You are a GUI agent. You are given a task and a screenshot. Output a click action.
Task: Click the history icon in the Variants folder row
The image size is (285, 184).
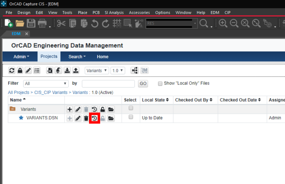pyautogui.click(x=94, y=109)
